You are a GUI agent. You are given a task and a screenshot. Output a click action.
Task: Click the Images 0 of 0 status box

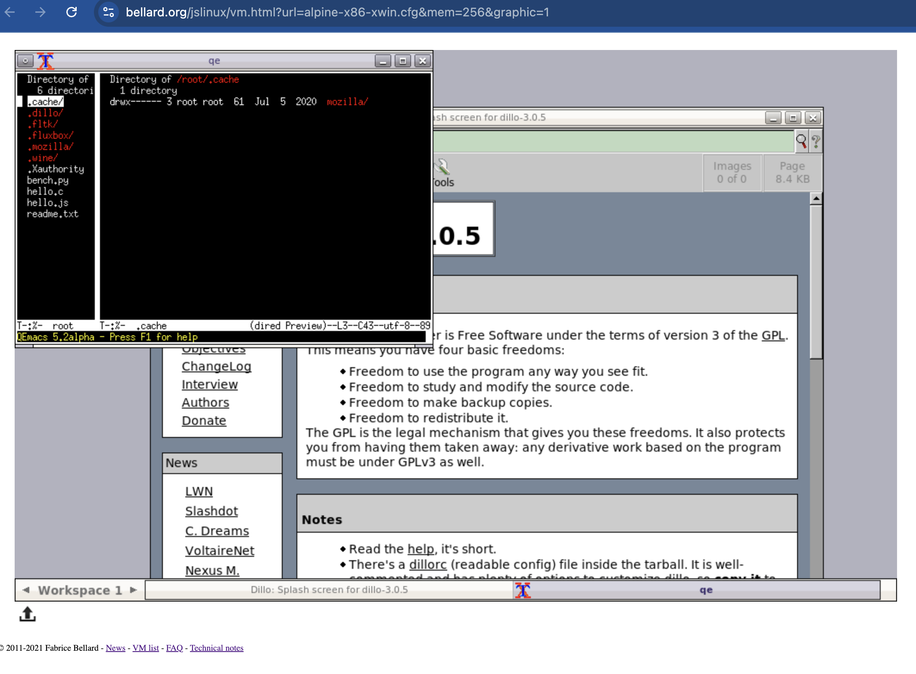[732, 172]
